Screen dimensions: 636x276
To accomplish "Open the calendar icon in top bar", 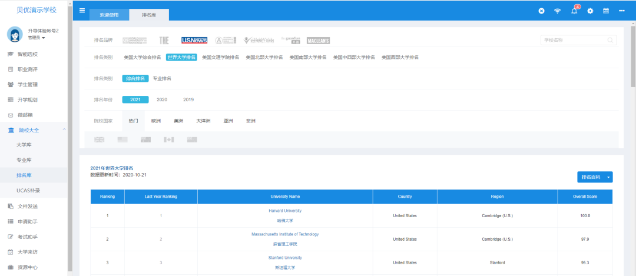I will (606, 11).
